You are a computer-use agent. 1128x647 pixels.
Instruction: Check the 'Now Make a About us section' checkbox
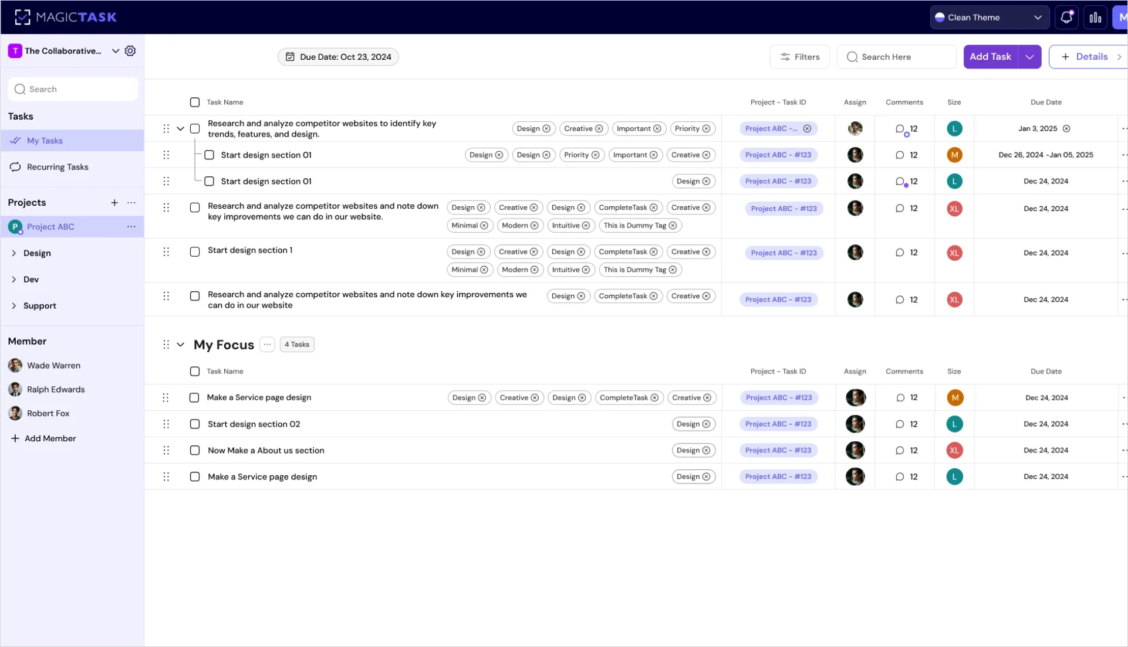(x=195, y=450)
